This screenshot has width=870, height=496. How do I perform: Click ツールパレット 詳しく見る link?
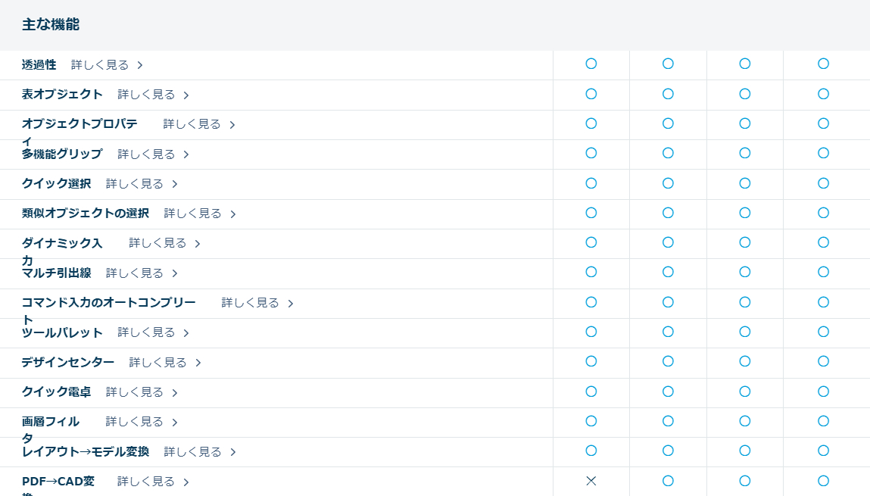pos(146,332)
